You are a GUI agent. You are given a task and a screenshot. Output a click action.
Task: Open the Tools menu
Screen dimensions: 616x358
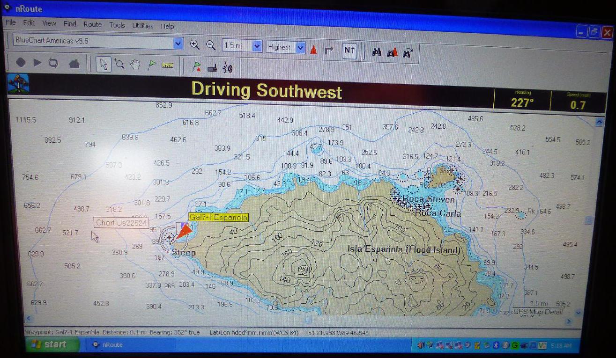click(x=117, y=25)
